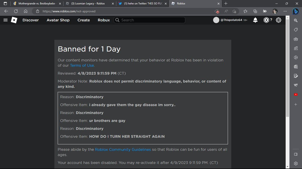302x169 pixels.
Task: Open the Roblox Community Guidelines link
Action: [x=123, y=149]
